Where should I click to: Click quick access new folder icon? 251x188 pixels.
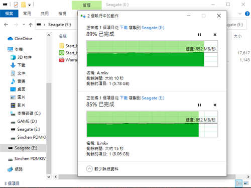[x=23, y=5]
